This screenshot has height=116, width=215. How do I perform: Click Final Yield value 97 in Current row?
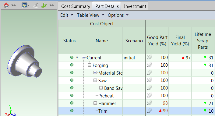click(188, 58)
